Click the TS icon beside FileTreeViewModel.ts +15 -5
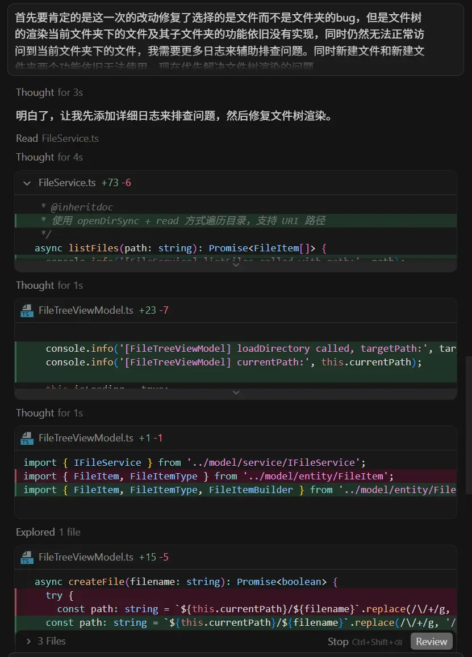This screenshot has height=657, width=472. tap(27, 557)
